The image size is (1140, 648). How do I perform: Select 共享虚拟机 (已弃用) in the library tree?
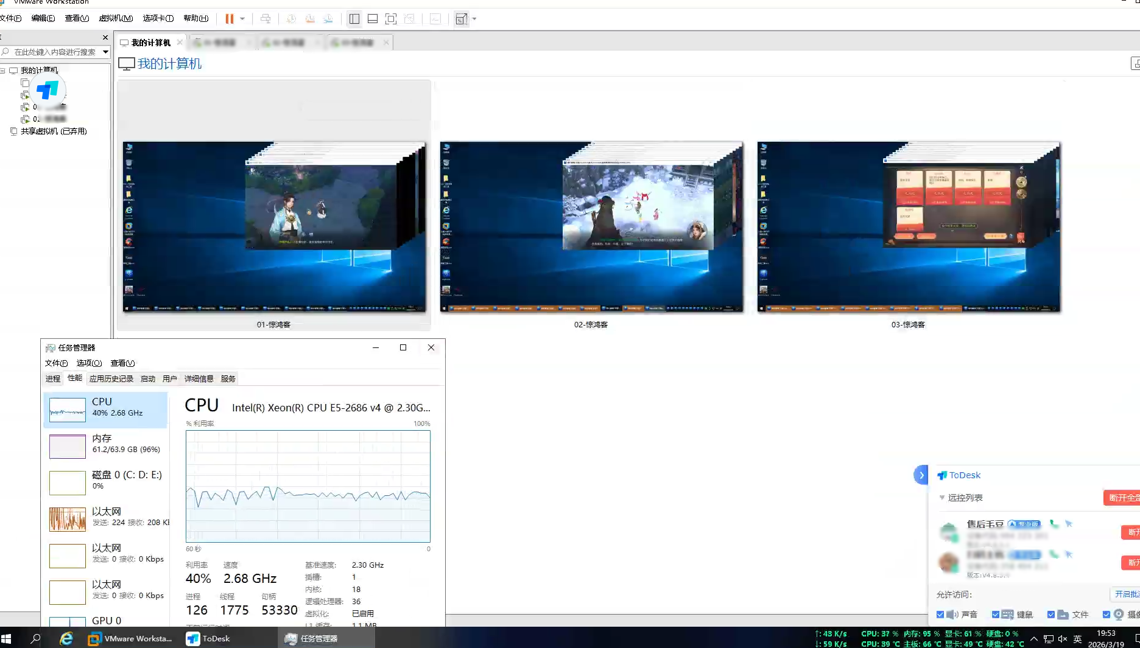point(54,131)
